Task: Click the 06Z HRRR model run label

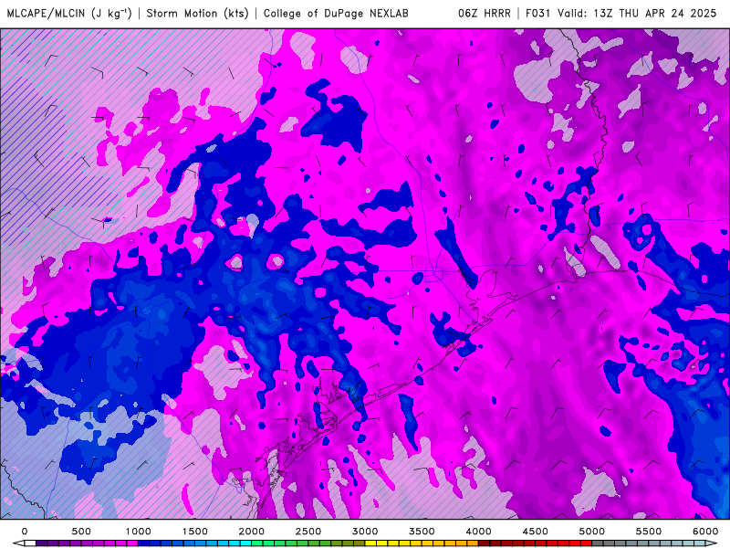Action: point(485,13)
